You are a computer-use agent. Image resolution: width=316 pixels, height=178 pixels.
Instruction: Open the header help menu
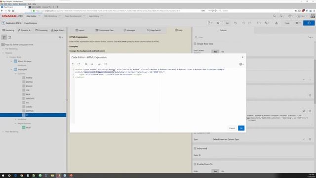pos(290,16)
